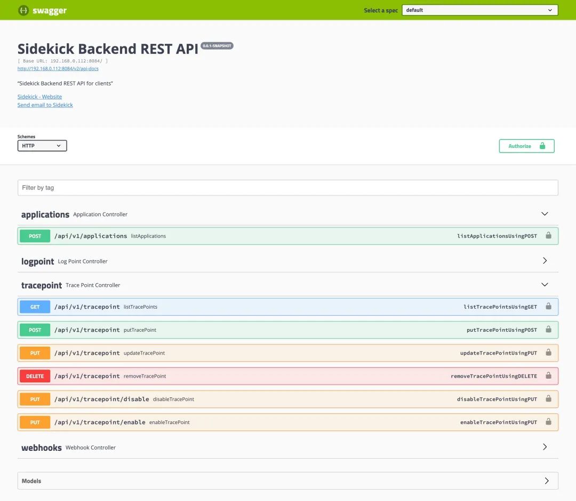Click DELETE badge for removeTracePoint
This screenshot has height=501, width=576.
point(35,377)
